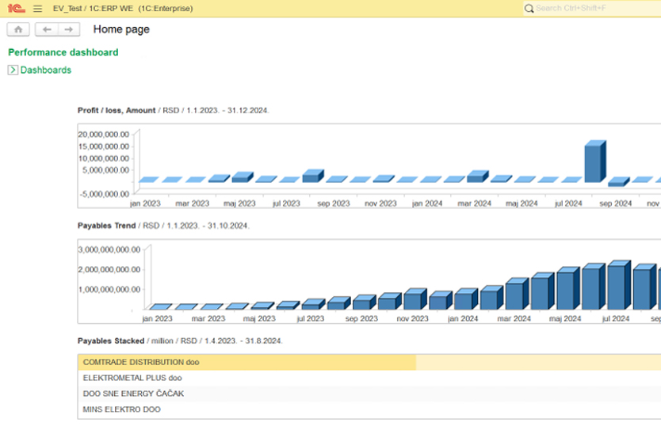
Task: Go to Home with house icon
Action: pyautogui.click(x=18, y=29)
